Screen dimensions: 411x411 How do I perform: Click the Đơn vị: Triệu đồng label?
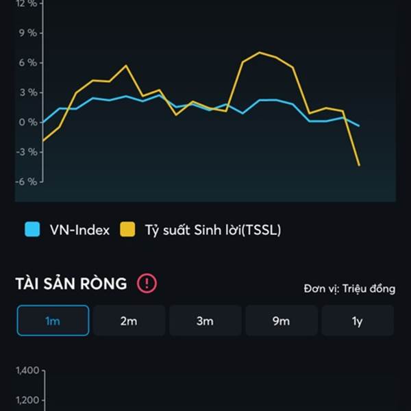349,288
